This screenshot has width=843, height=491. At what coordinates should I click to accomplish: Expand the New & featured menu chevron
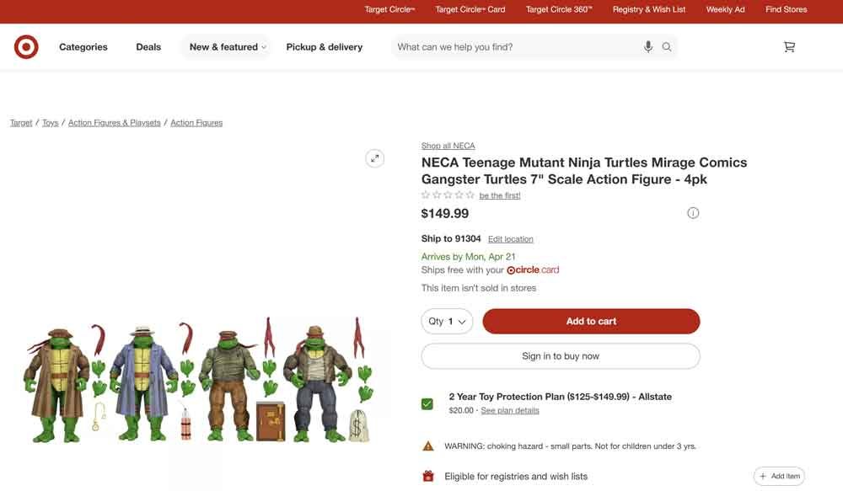262,45
